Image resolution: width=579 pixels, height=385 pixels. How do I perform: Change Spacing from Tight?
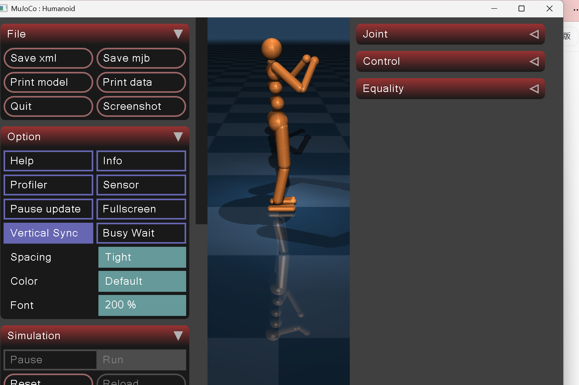(142, 257)
